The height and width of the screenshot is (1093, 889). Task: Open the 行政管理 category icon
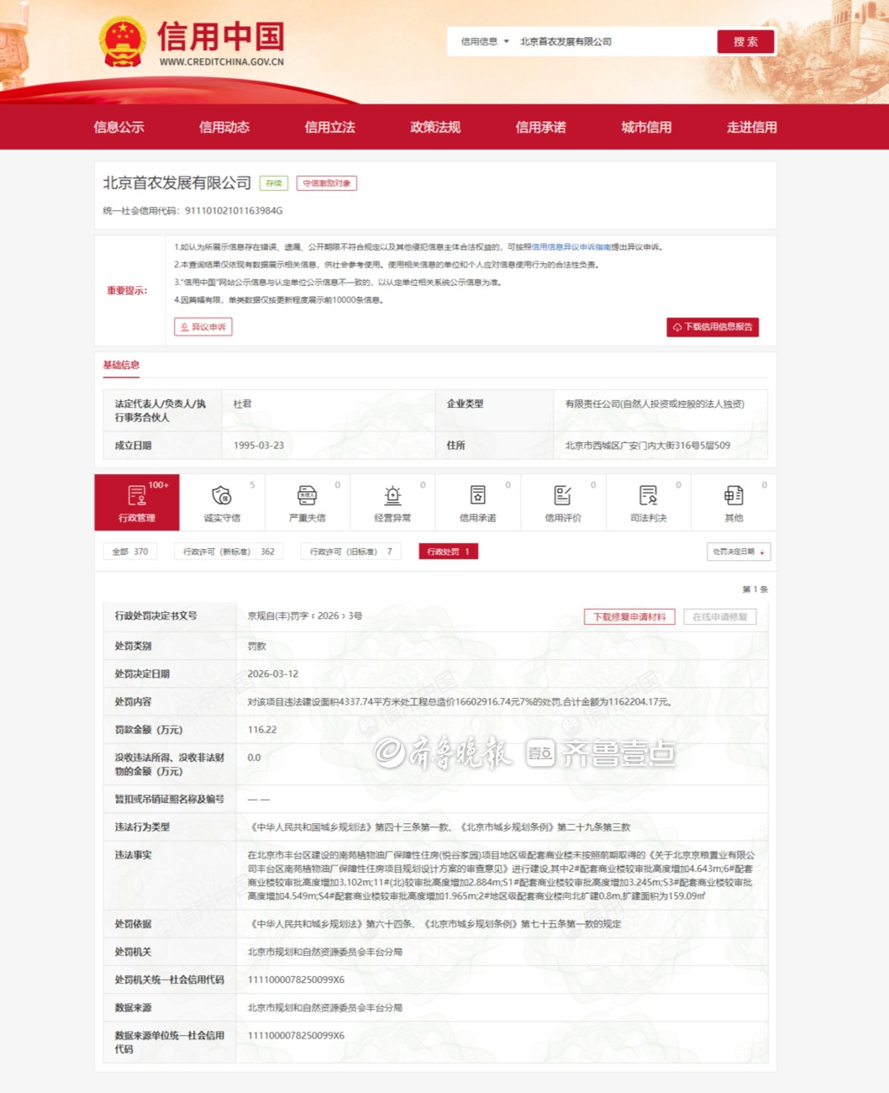pos(137,496)
